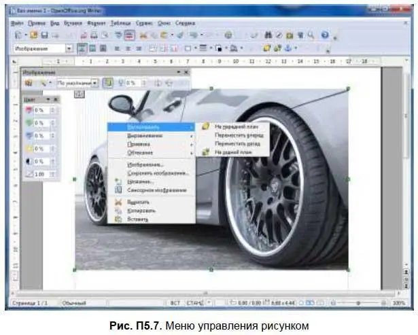Open the Сервис menu
This screenshot has width=418, height=335.
tap(144, 23)
